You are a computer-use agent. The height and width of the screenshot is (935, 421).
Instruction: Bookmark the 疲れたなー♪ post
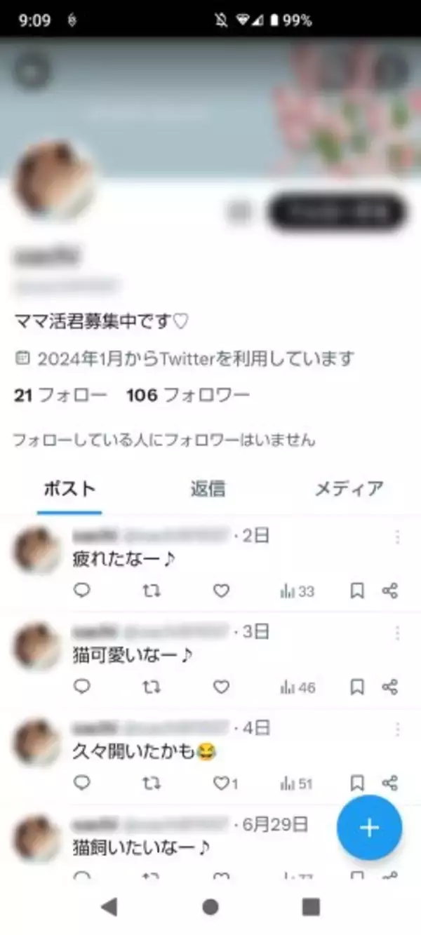pyautogui.click(x=357, y=591)
